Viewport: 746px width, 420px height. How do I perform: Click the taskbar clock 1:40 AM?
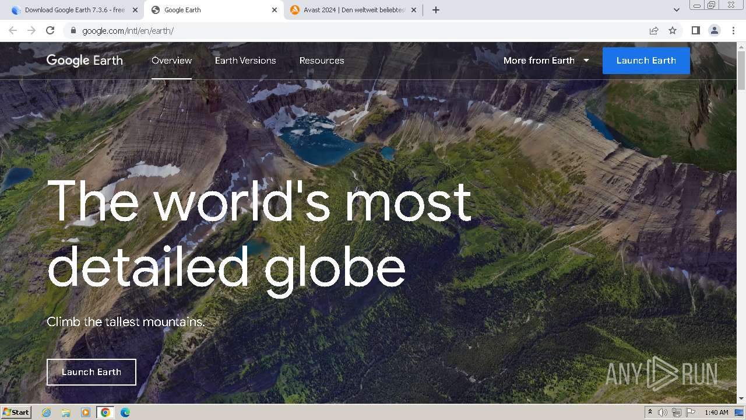(716, 412)
